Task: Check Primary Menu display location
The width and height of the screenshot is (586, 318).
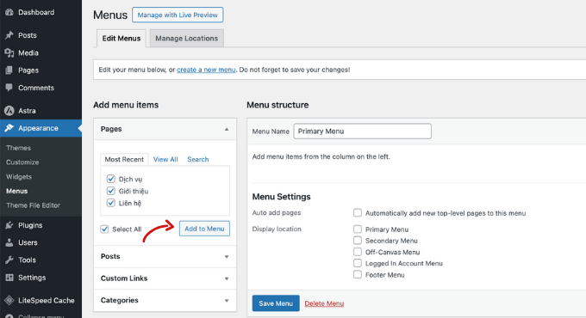Action: tap(358, 229)
